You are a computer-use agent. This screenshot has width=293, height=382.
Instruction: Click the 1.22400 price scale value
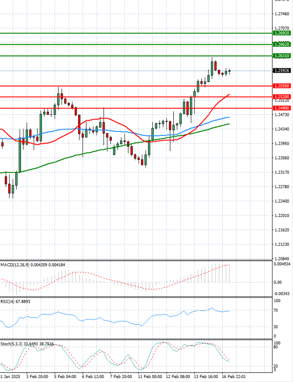tap(282, 201)
